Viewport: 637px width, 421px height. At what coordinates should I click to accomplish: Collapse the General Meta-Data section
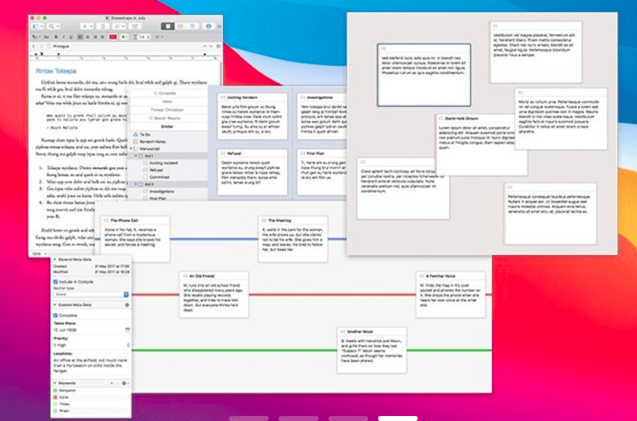(55, 259)
